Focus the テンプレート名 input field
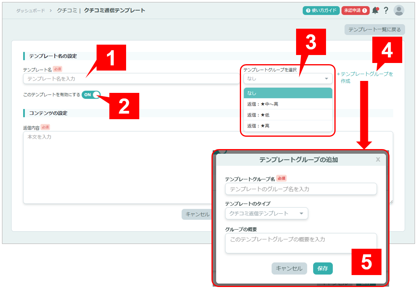Image resolution: width=417 pixels, height=289 pixels. point(131,79)
